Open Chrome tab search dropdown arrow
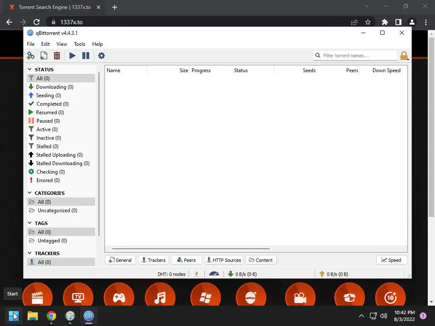Image resolution: width=435 pixels, height=326 pixels. 367,6
